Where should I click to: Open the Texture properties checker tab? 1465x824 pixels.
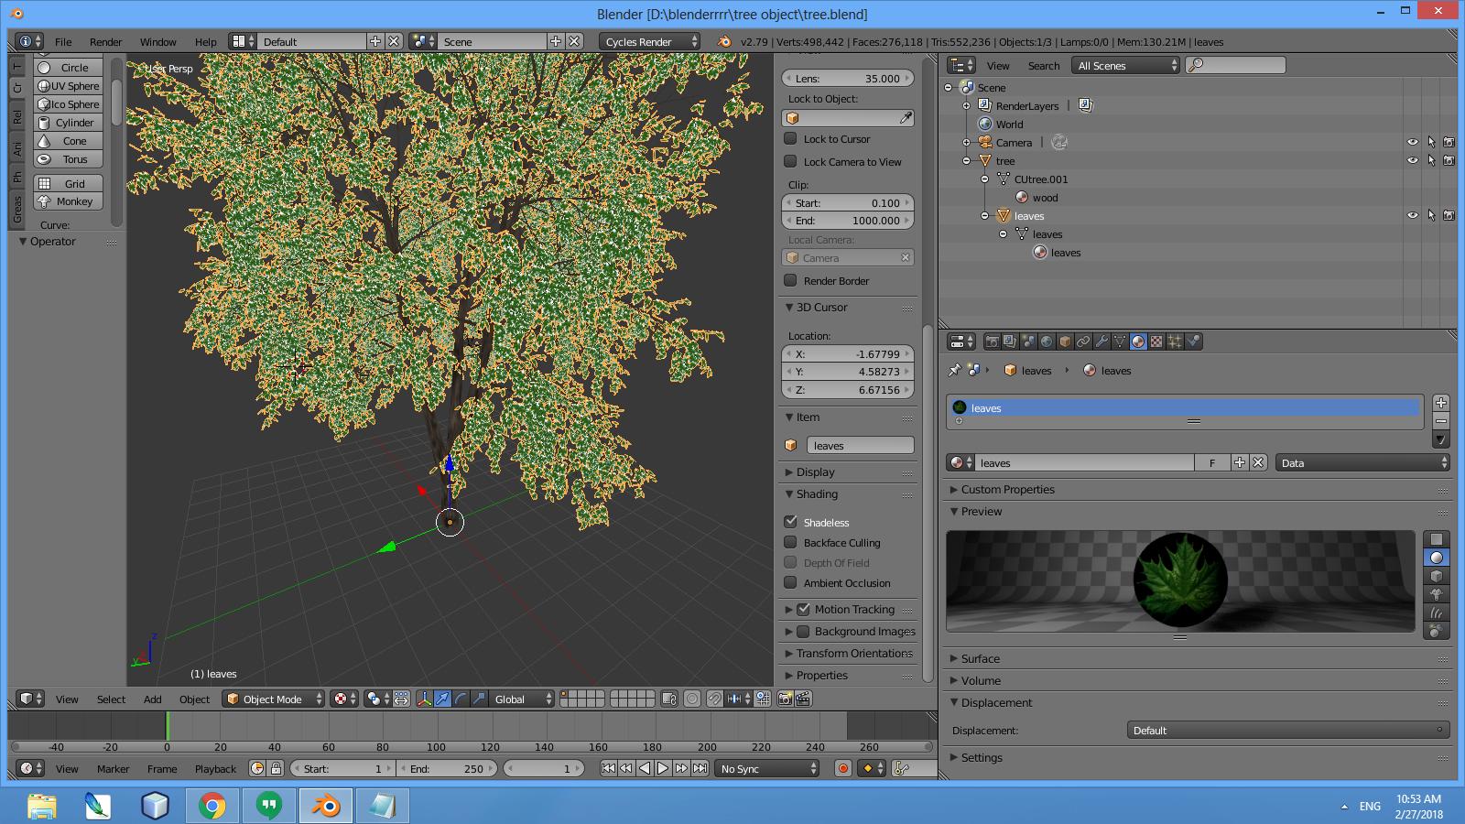1156,342
